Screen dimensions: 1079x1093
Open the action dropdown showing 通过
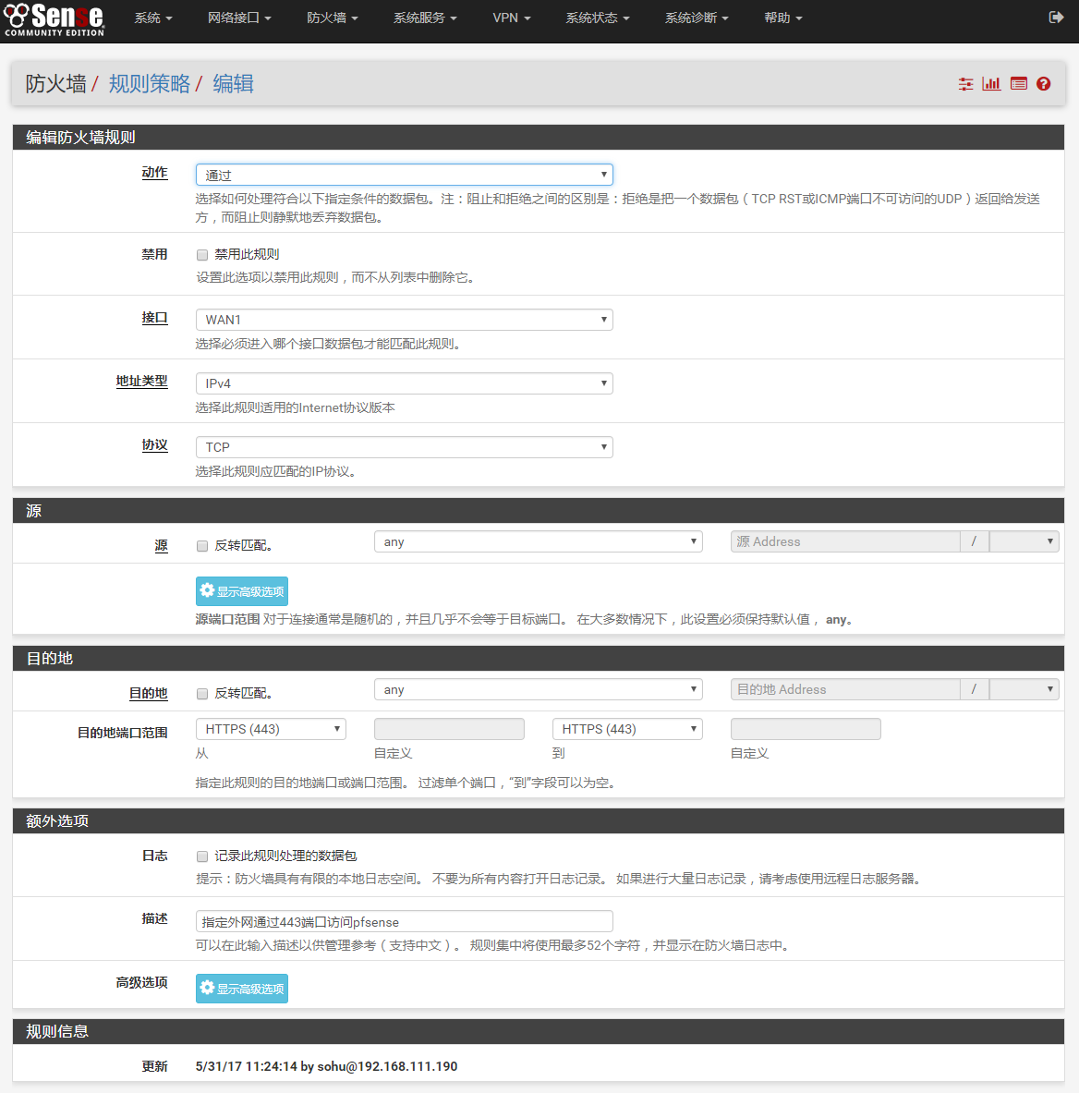(x=404, y=175)
